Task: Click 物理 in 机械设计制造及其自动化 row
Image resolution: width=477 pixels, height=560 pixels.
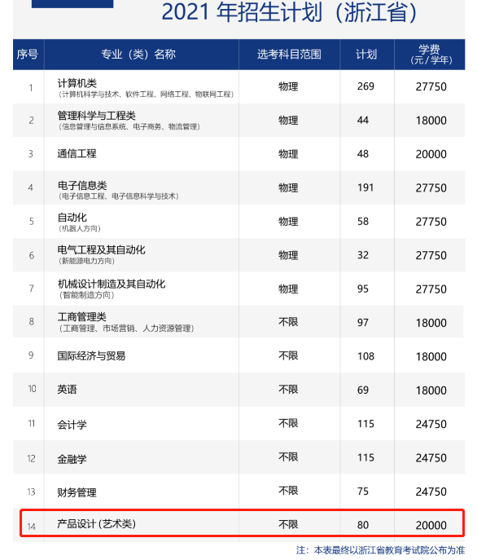Action: coord(288,289)
